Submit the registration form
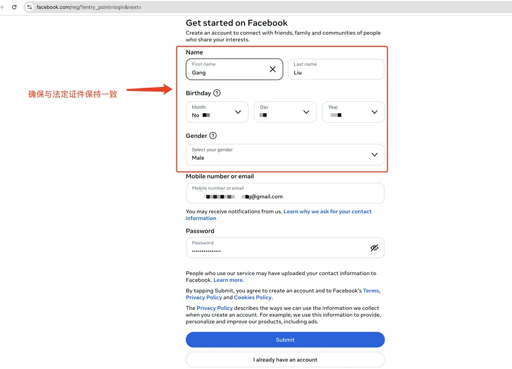This screenshot has height=369, width=512. pos(285,339)
